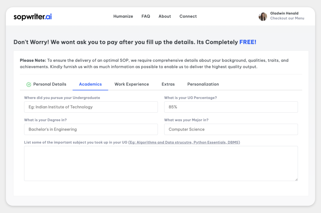Click the example subjects underlined link
This screenshot has height=213, width=321.
tap(184, 143)
